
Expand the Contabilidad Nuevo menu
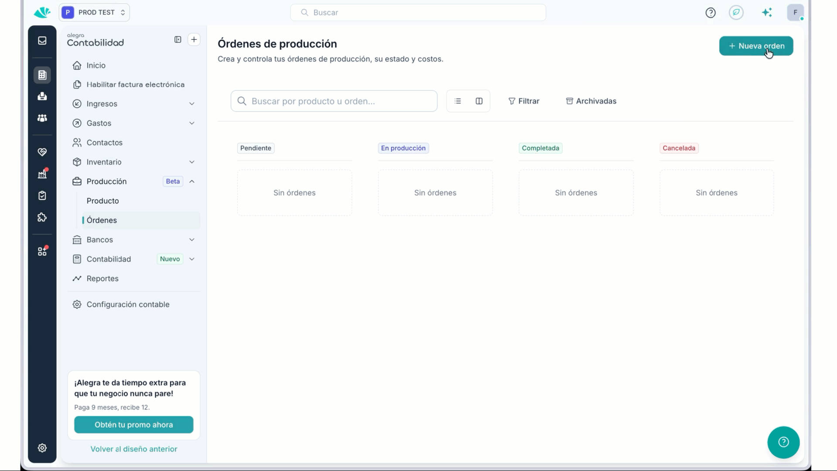point(134,259)
